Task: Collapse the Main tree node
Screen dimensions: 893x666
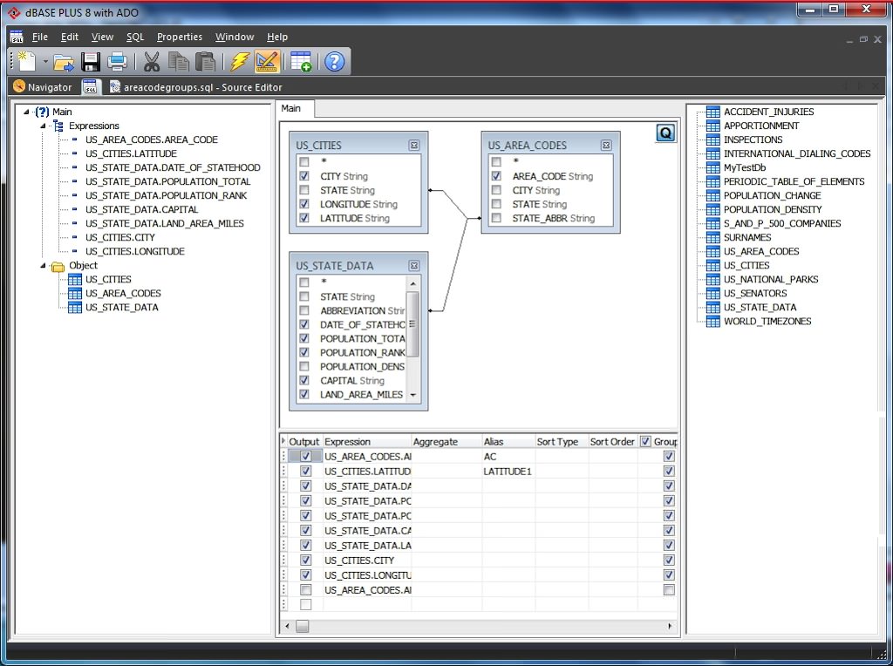Action: (26, 112)
